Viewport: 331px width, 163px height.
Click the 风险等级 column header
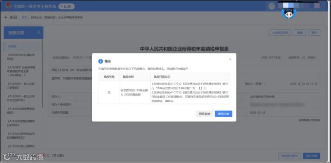point(109,77)
